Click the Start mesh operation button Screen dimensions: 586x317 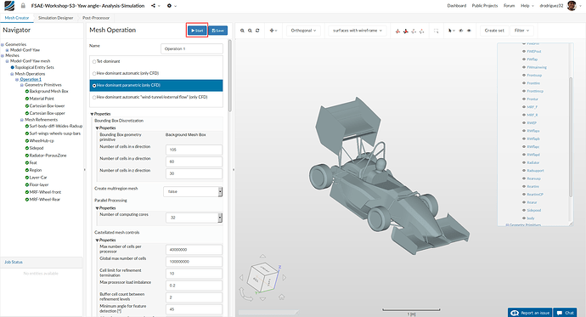tap(197, 31)
